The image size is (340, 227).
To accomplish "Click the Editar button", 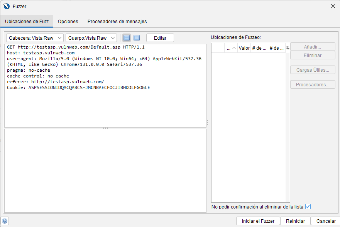I will [x=160, y=38].
